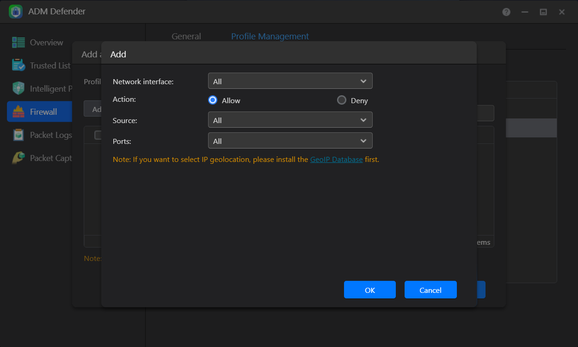
Task: Open the help question mark icon
Action: coord(506,12)
